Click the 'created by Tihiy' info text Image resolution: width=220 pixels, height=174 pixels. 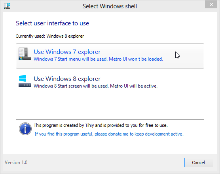click(101, 125)
